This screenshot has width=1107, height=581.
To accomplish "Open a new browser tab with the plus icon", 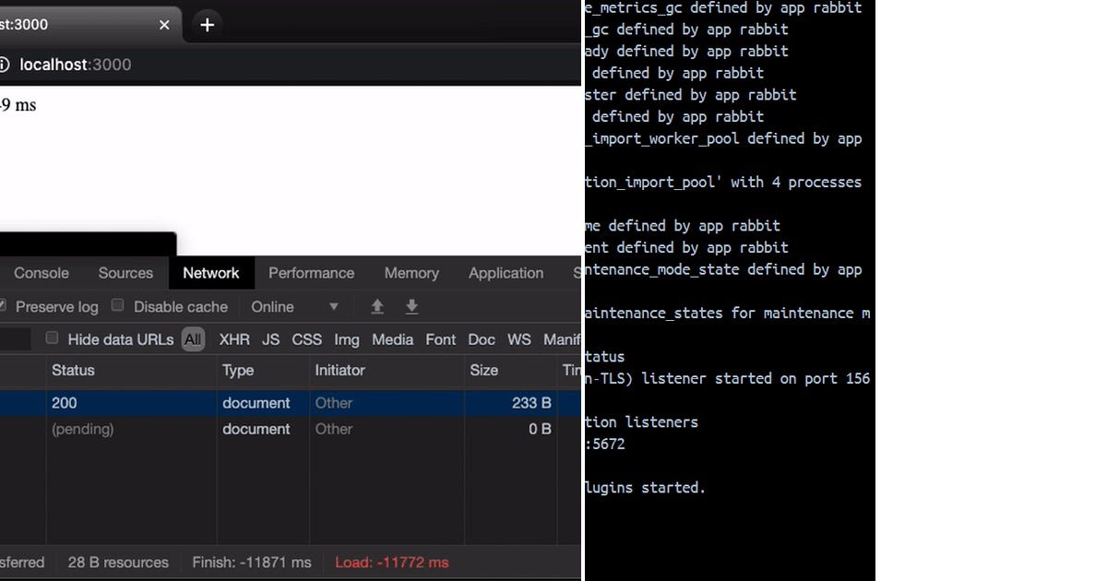I will 207,25.
